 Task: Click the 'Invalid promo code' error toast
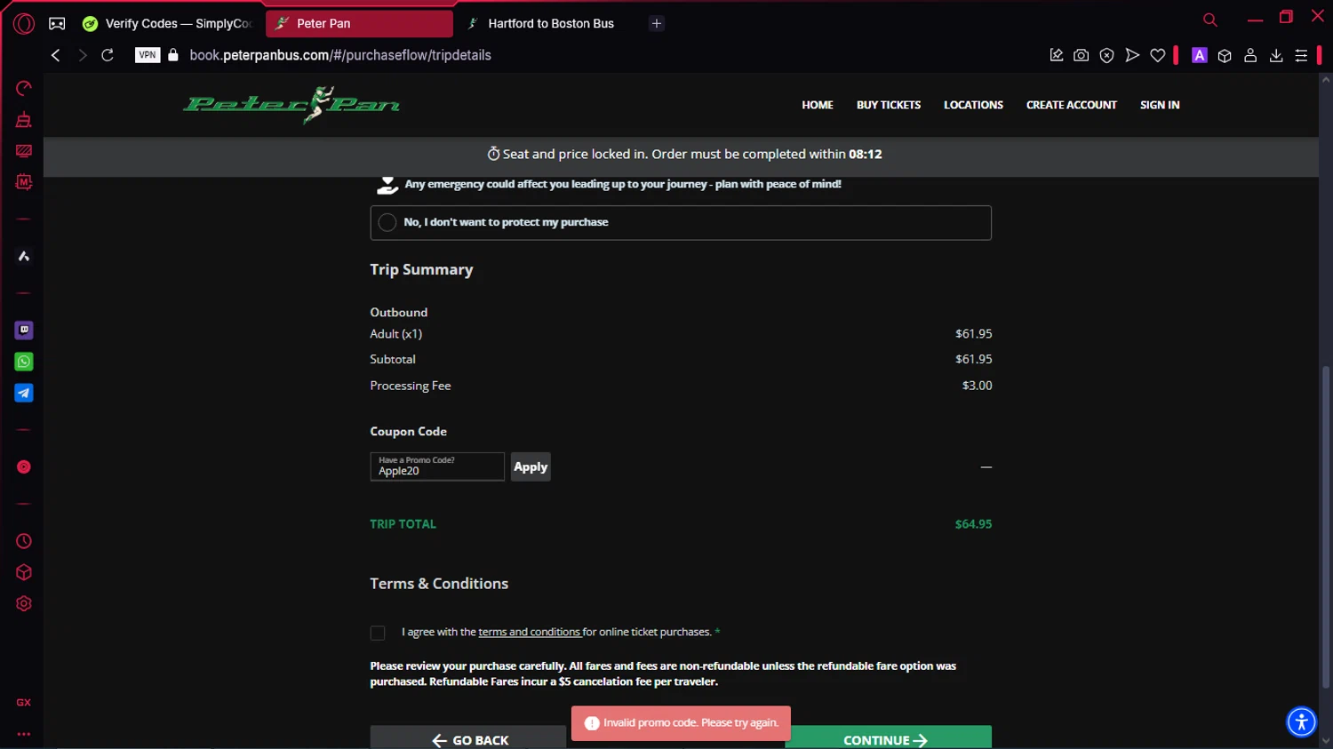tap(681, 723)
